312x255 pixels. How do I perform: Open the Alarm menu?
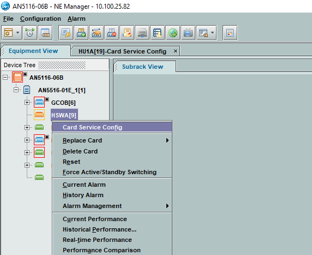point(76,19)
